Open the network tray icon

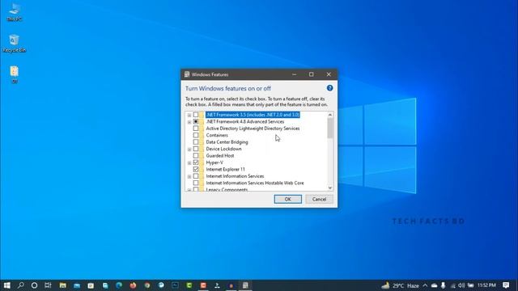pyautogui.click(x=452, y=285)
